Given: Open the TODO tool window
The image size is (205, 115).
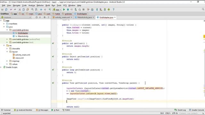Looking at the screenshot, I should [x=66, y=110].
